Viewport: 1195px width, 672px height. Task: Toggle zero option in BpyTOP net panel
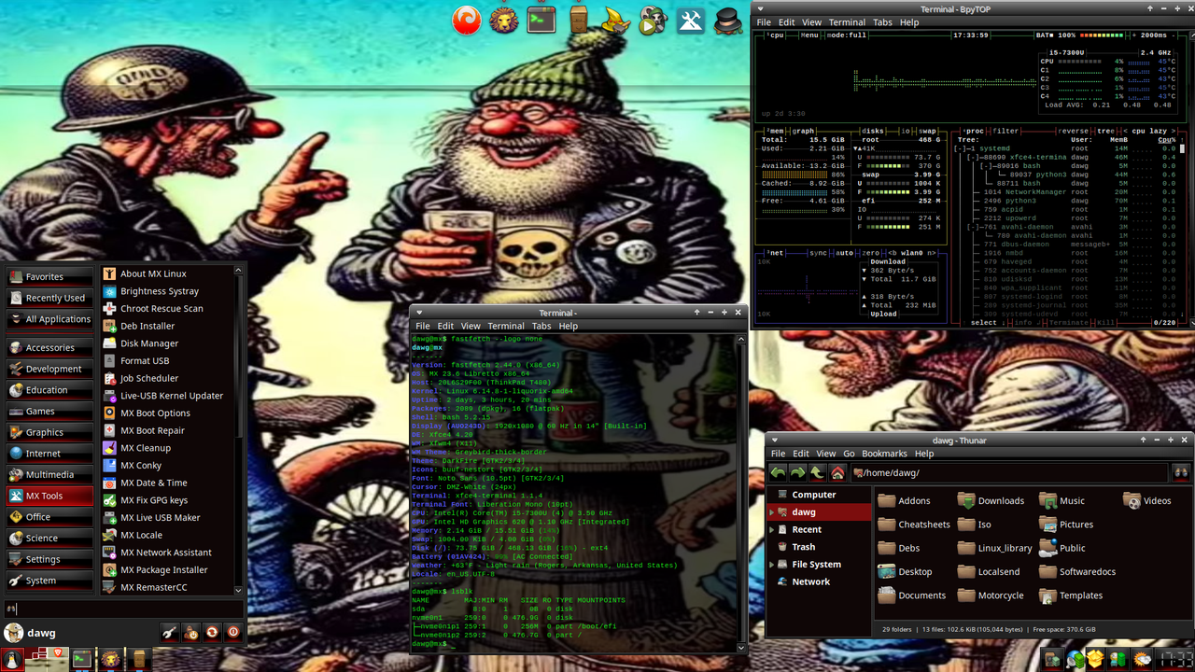click(x=871, y=253)
